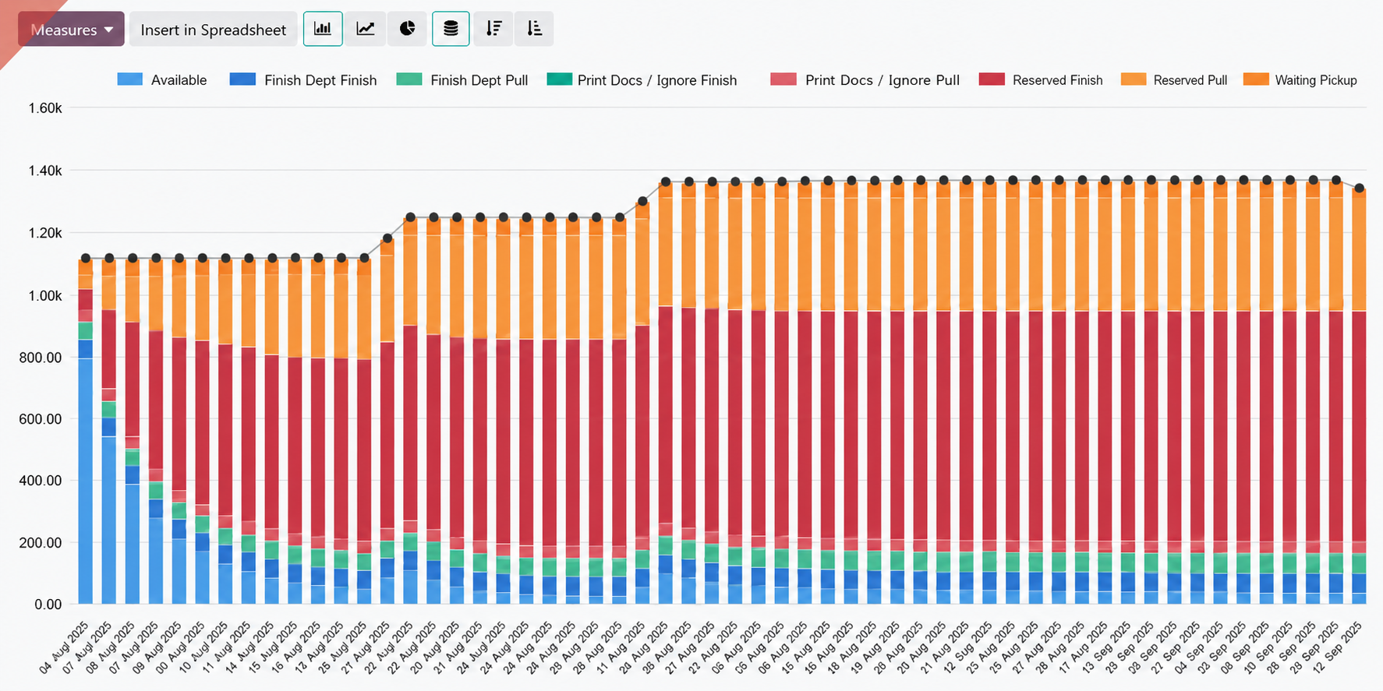Toggle Reserved Finish legend series

click(1041, 79)
